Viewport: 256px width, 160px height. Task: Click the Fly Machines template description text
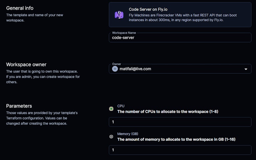[x=183, y=18]
